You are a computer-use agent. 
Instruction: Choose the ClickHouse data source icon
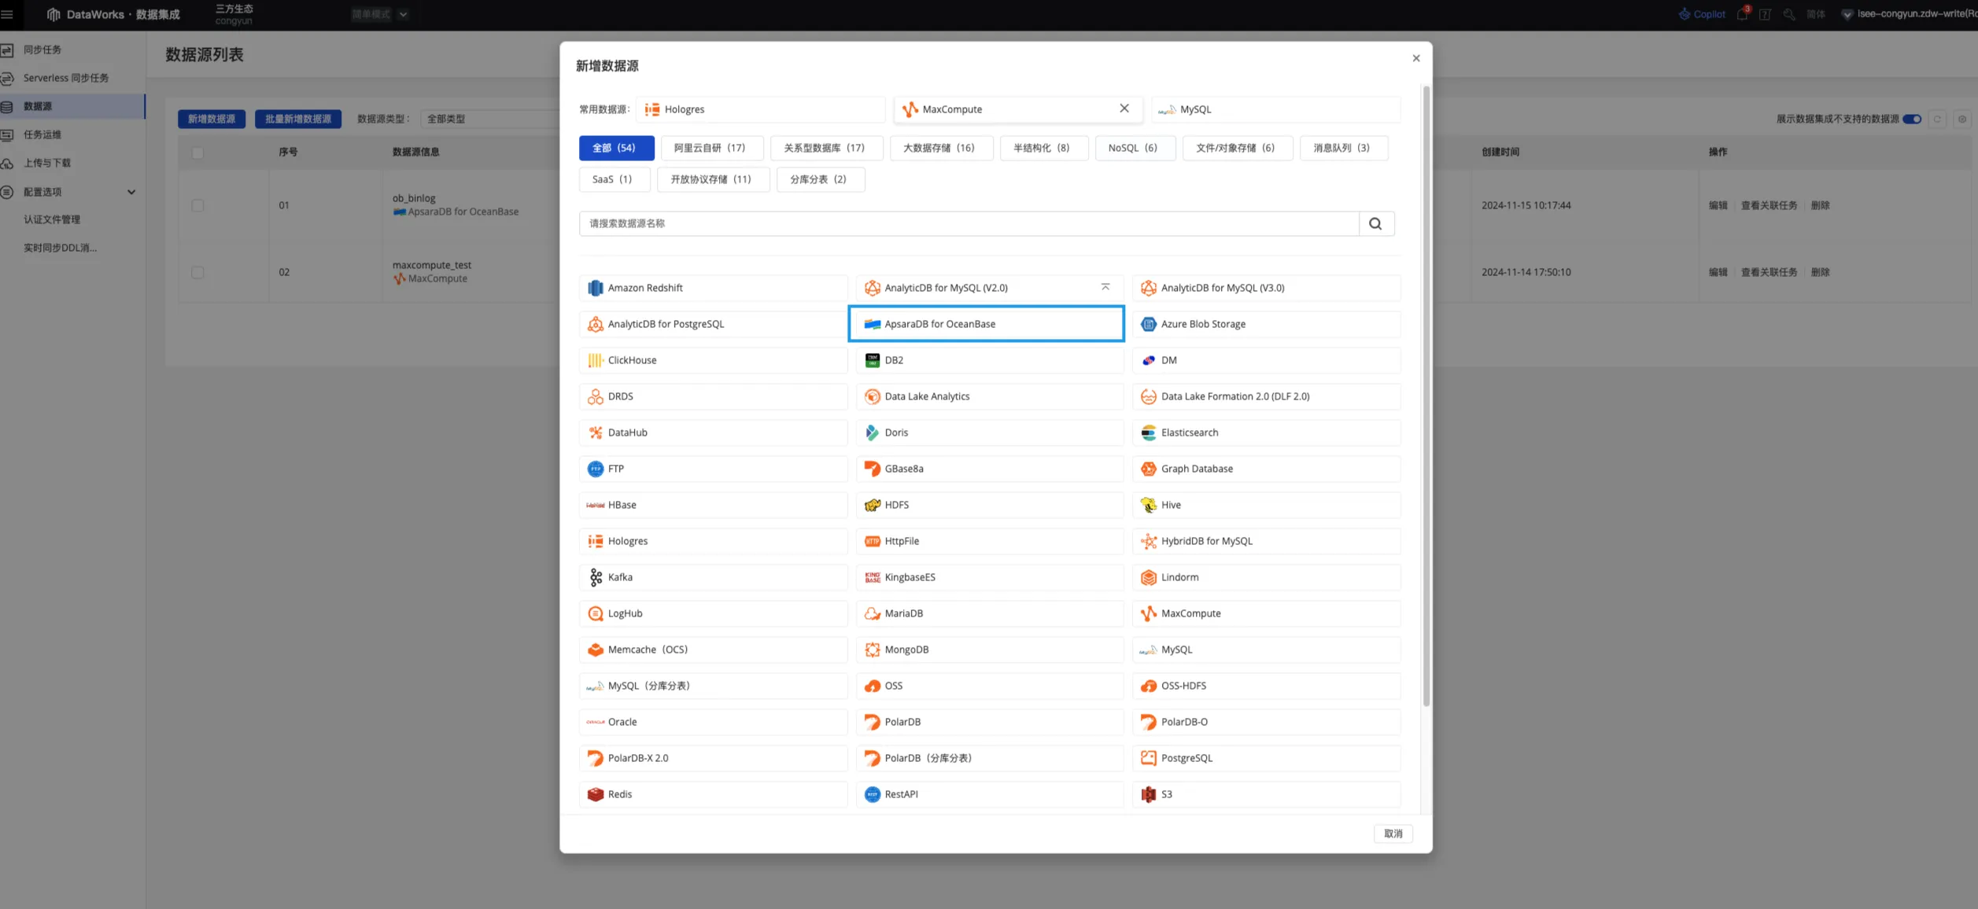[596, 360]
